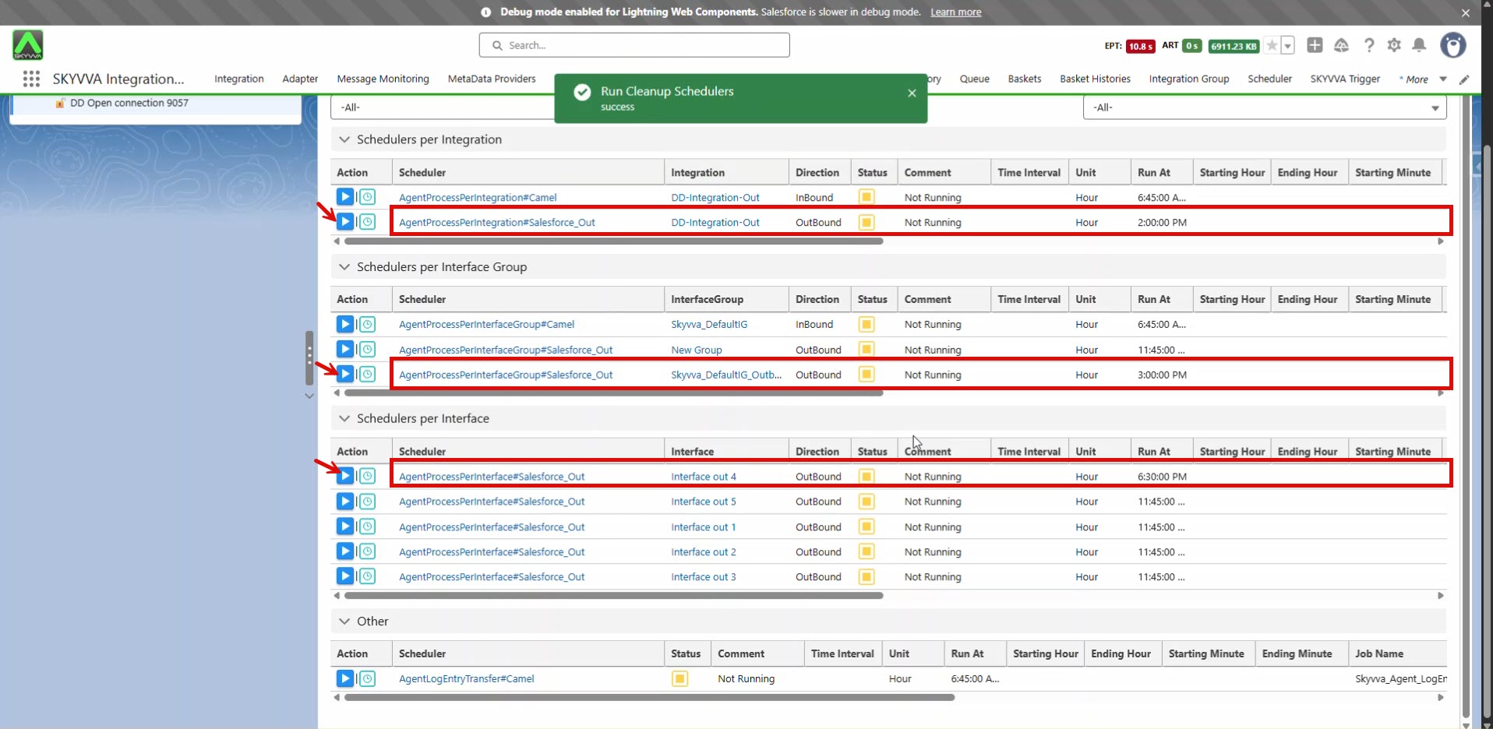Click the Learn more debug mode link
This screenshot has width=1493, height=729.
[955, 12]
